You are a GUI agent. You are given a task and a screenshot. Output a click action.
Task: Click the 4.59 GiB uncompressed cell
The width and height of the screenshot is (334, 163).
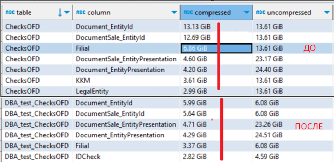267,156
